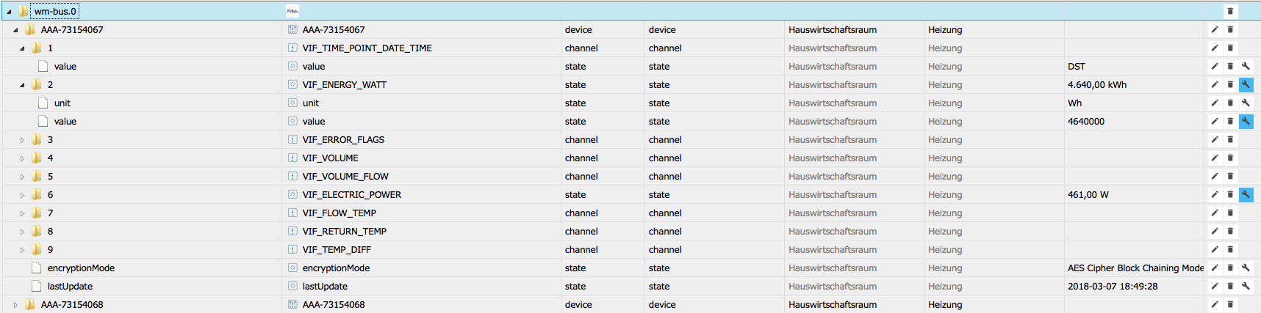Select the wm-bus.0 root folder
This screenshot has width=1261, height=313.
[x=55, y=12]
